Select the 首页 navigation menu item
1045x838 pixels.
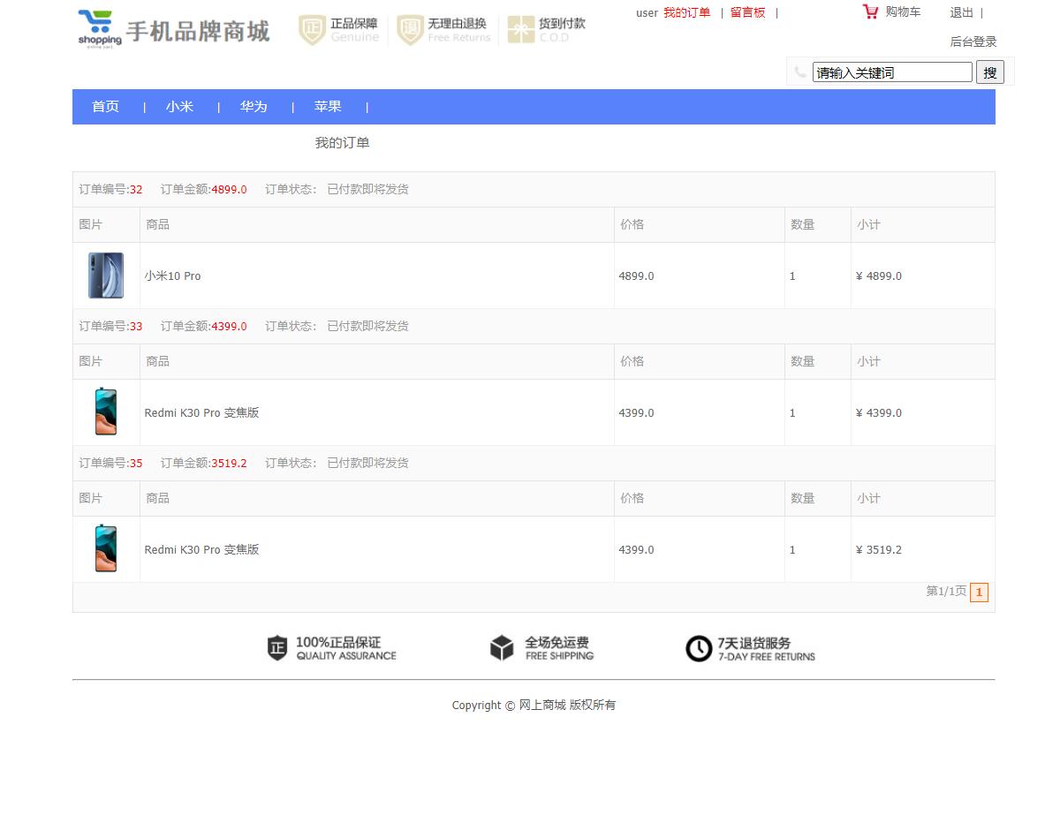click(x=105, y=106)
